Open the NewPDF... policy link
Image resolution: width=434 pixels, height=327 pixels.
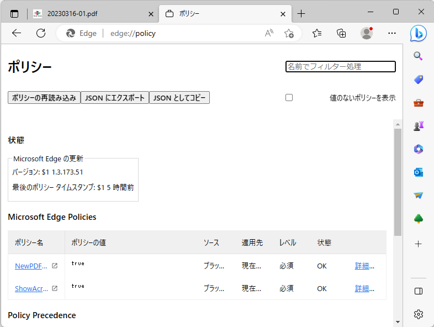tap(31, 266)
